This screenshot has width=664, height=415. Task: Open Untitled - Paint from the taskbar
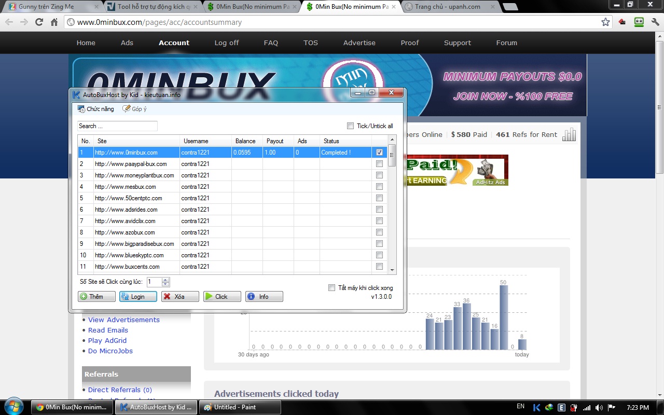click(x=240, y=407)
